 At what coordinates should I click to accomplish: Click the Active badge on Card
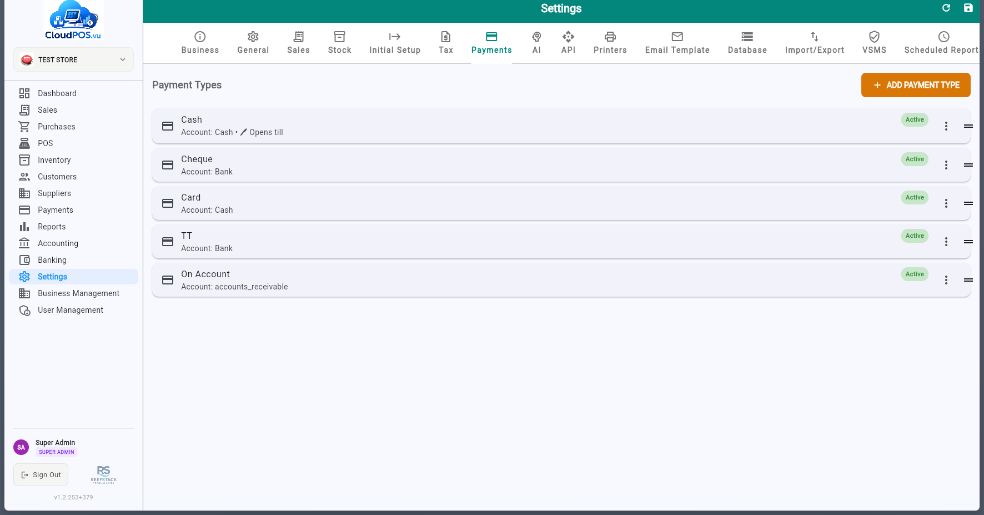point(915,197)
